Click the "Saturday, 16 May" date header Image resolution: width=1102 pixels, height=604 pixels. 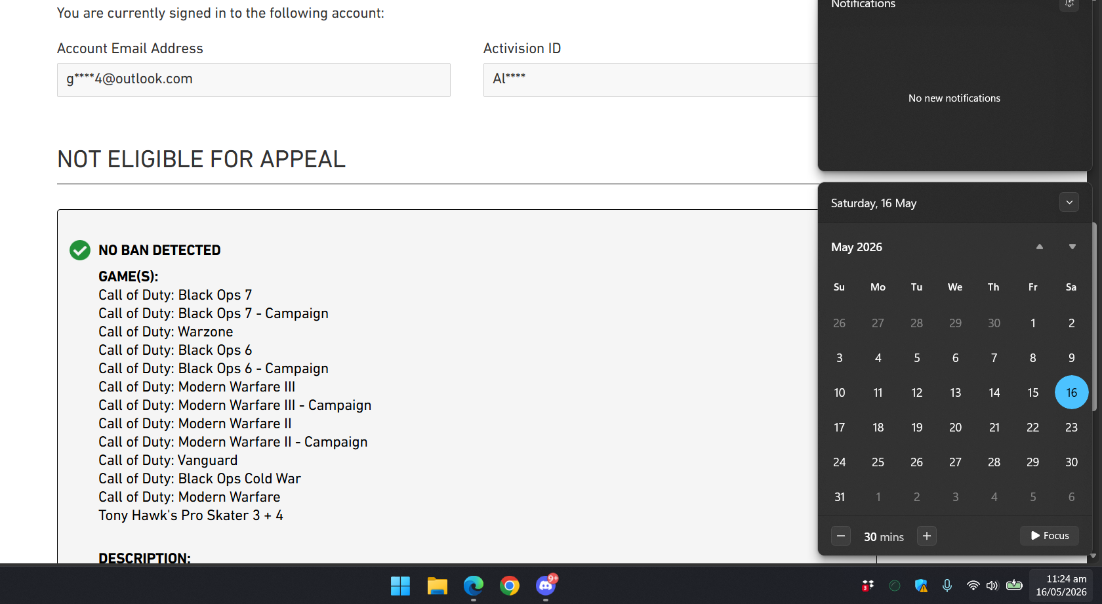tap(874, 203)
